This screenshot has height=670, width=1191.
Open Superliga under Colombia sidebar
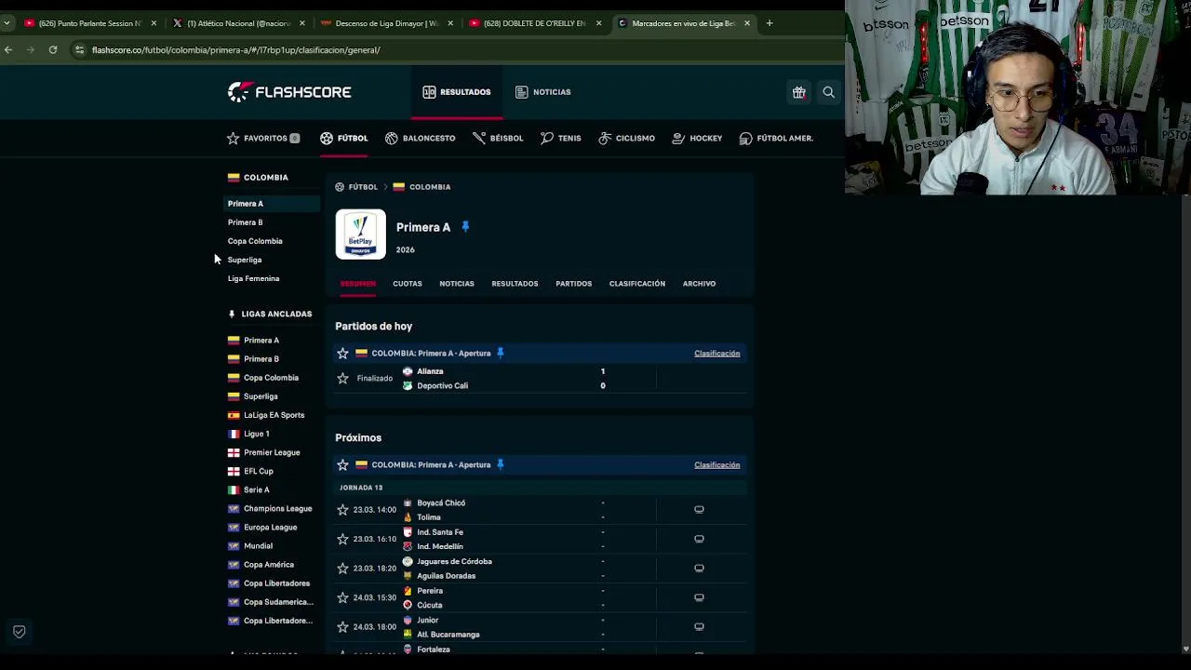tap(245, 260)
